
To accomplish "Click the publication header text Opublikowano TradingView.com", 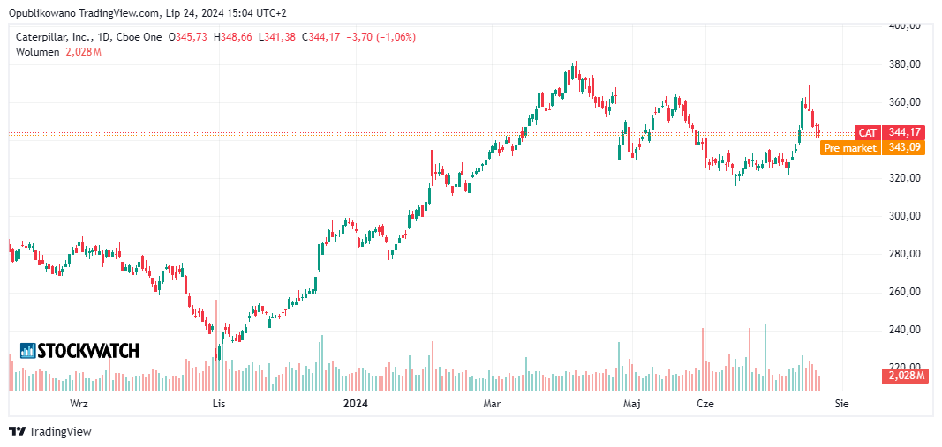I will pyautogui.click(x=86, y=12).
